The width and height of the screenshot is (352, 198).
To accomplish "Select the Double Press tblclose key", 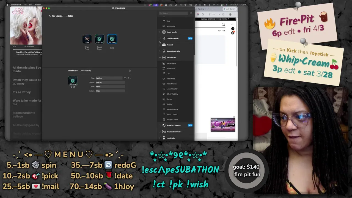I will tap(100, 39).
